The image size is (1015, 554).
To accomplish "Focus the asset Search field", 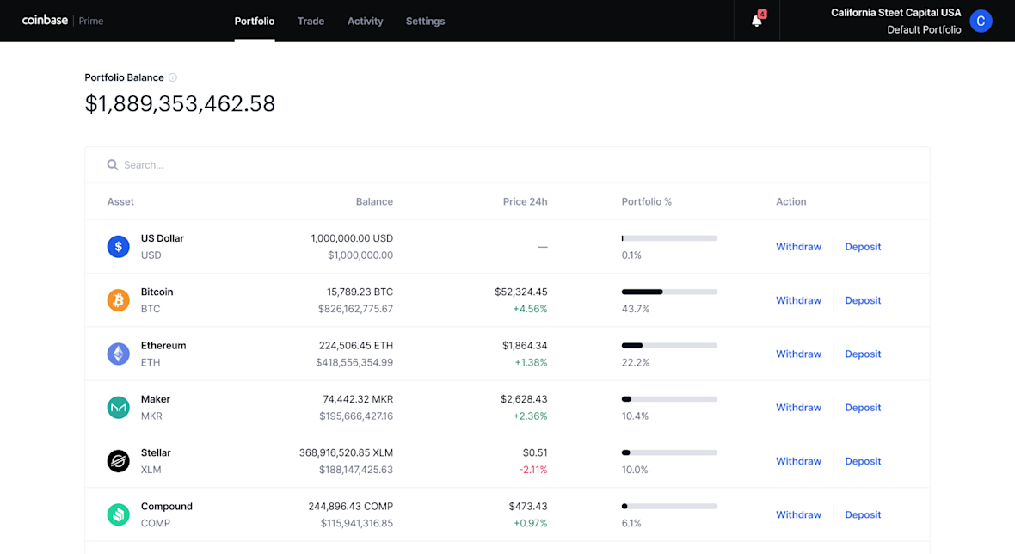I will coord(507,165).
